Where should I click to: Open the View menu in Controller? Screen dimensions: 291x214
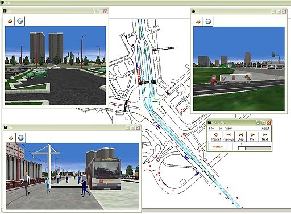[228, 129]
